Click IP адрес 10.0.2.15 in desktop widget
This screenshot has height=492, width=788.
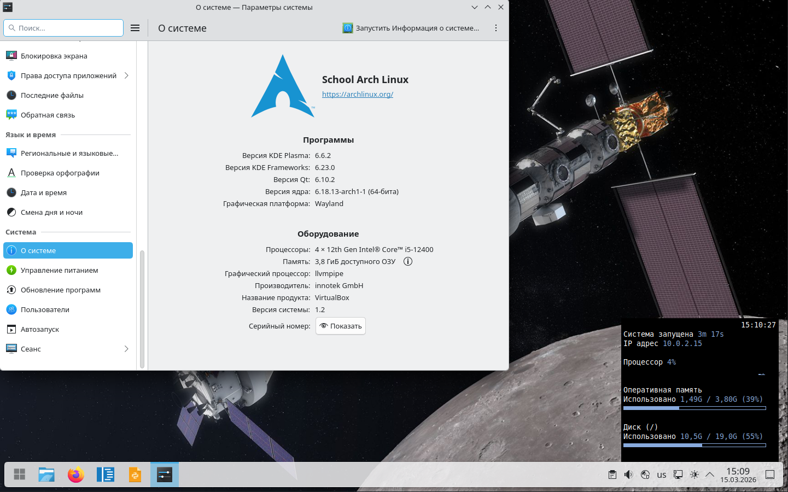[663, 343]
